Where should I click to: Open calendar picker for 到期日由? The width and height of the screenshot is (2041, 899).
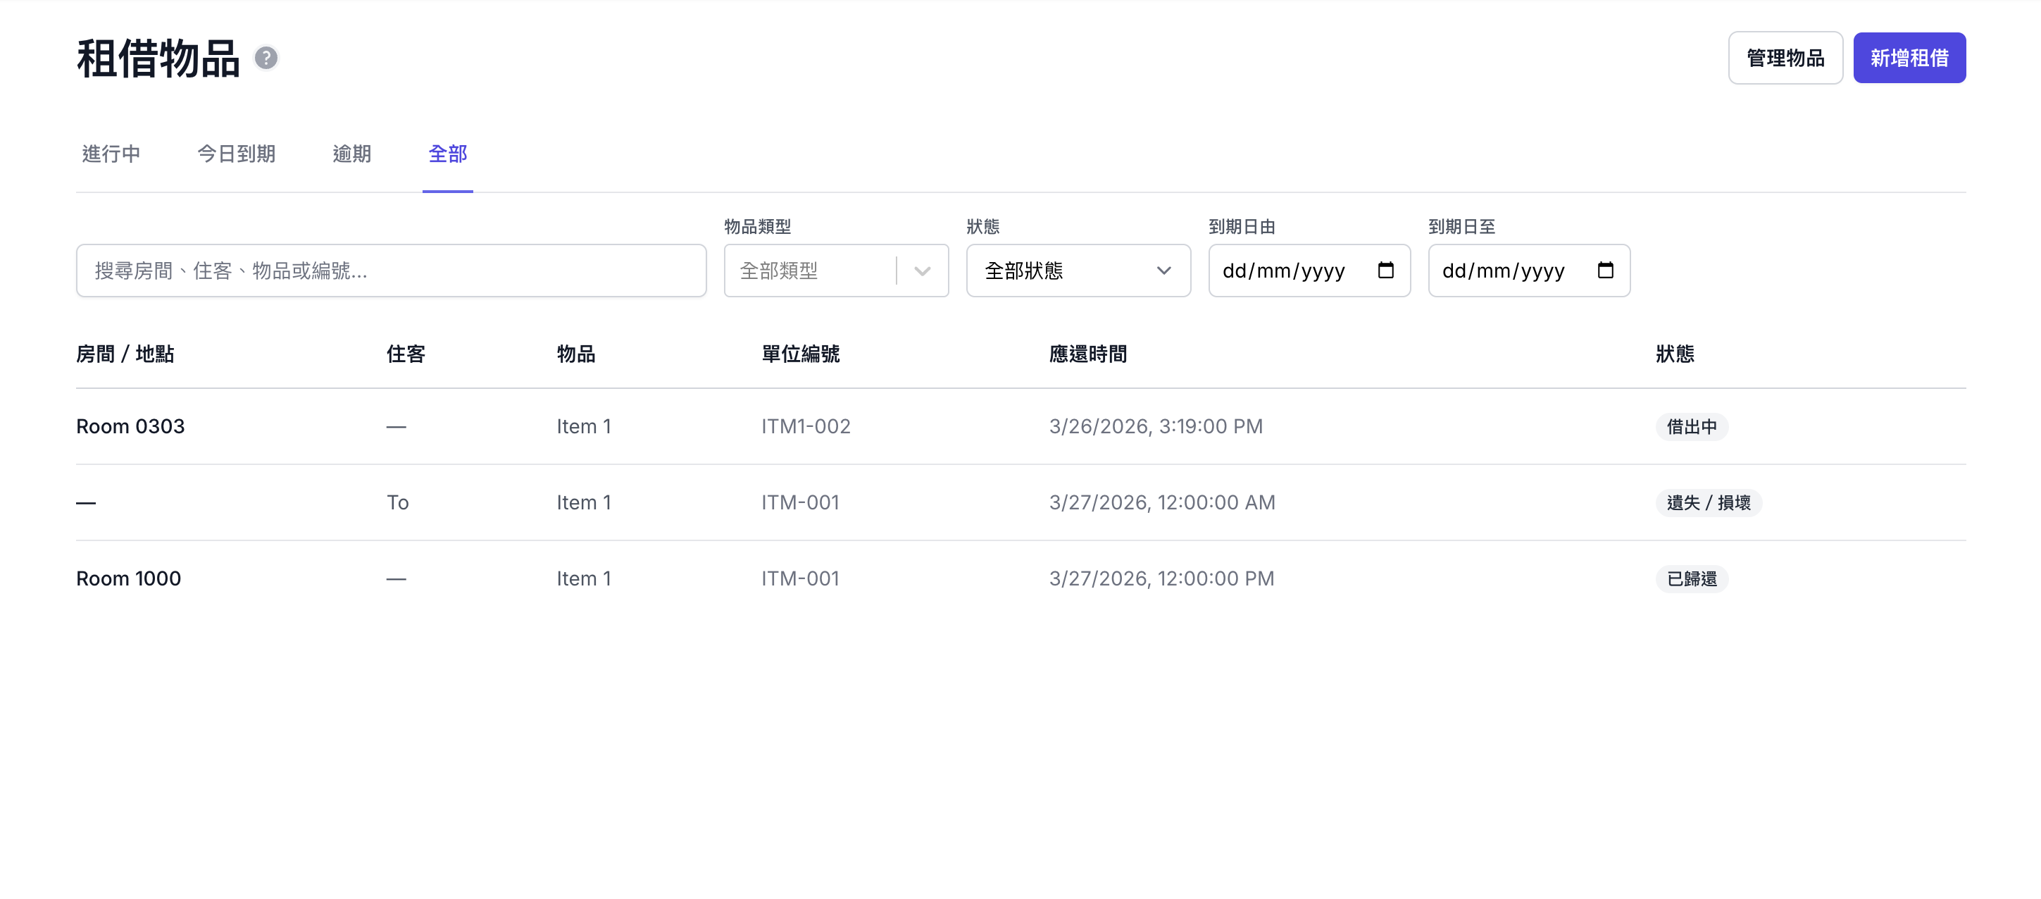pyautogui.click(x=1385, y=271)
